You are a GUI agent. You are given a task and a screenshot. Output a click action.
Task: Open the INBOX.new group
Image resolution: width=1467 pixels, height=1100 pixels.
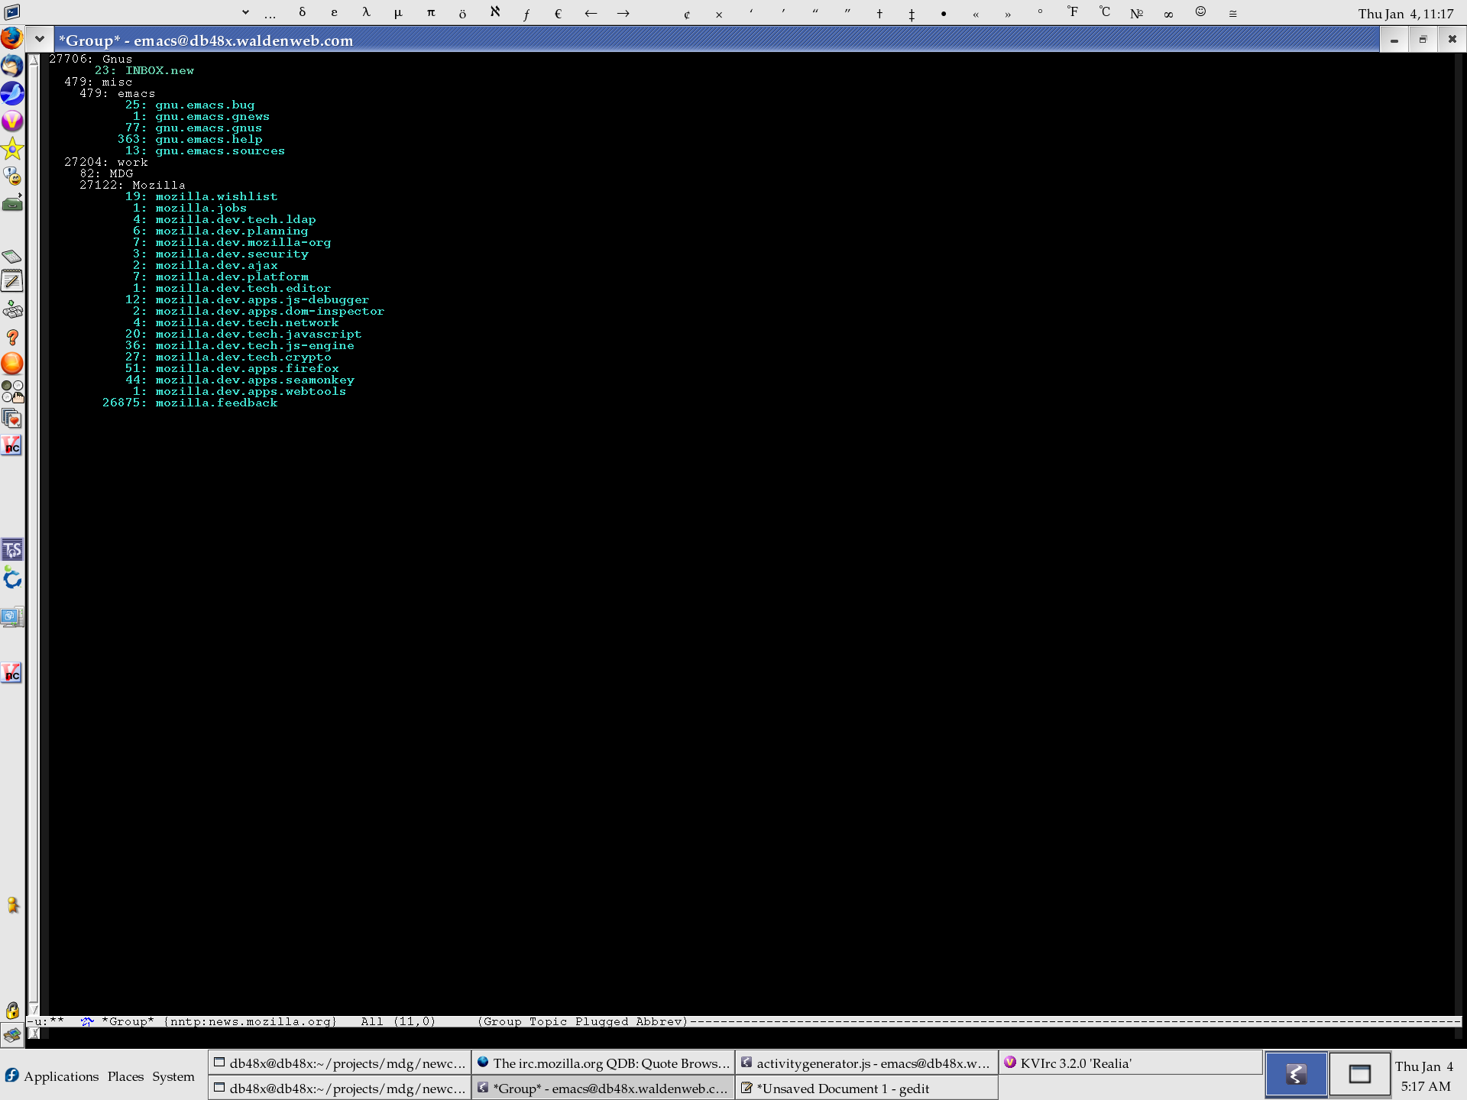point(159,70)
